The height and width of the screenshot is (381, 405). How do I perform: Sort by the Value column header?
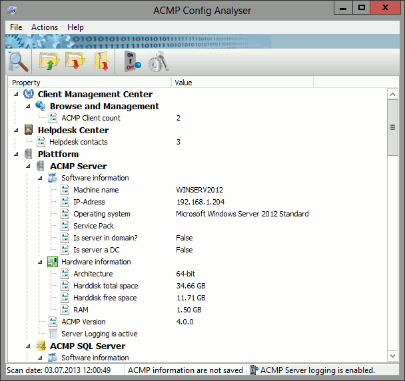242,83
